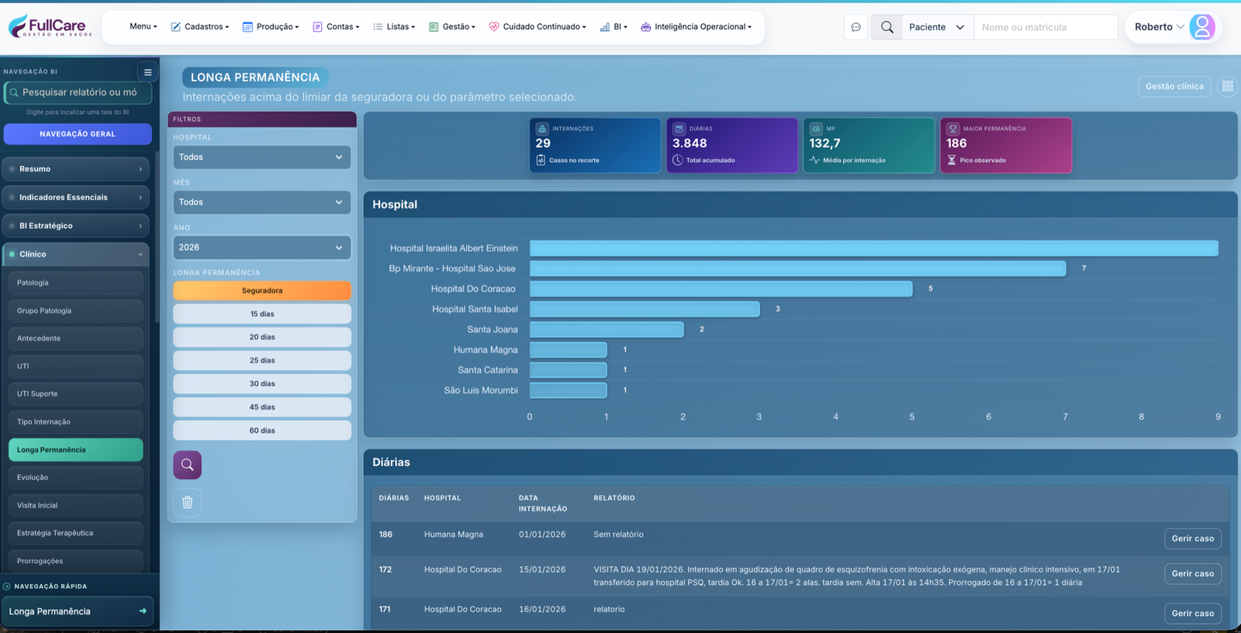This screenshot has height=633, width=1241.
Task: Open the Tipo Internação report
Action: [x=75, y=422]
